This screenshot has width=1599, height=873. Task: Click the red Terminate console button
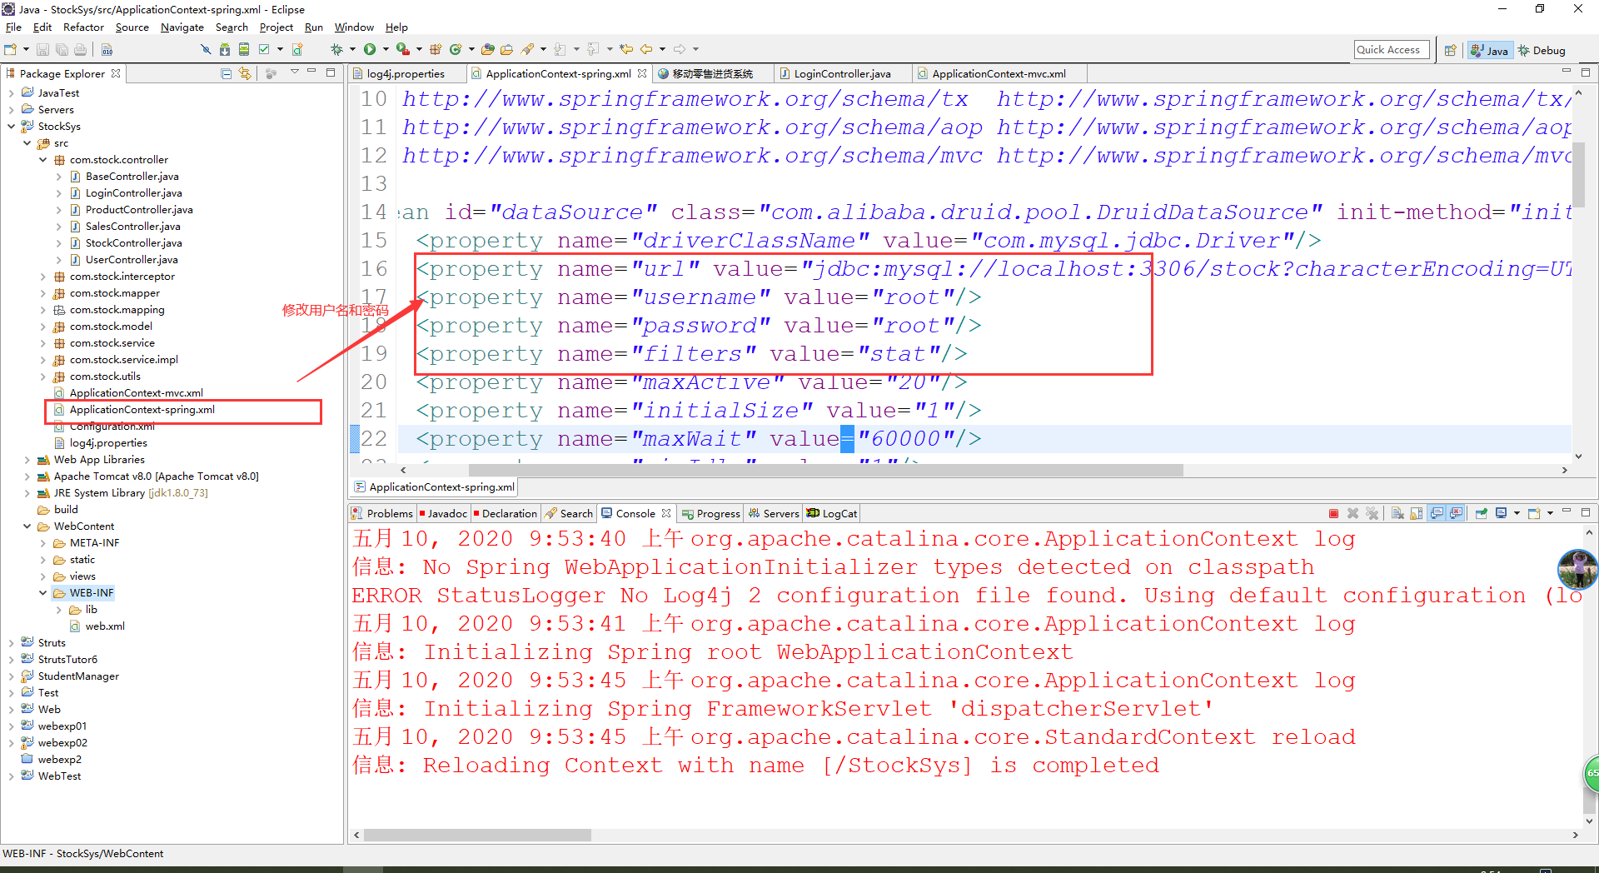1333,513
